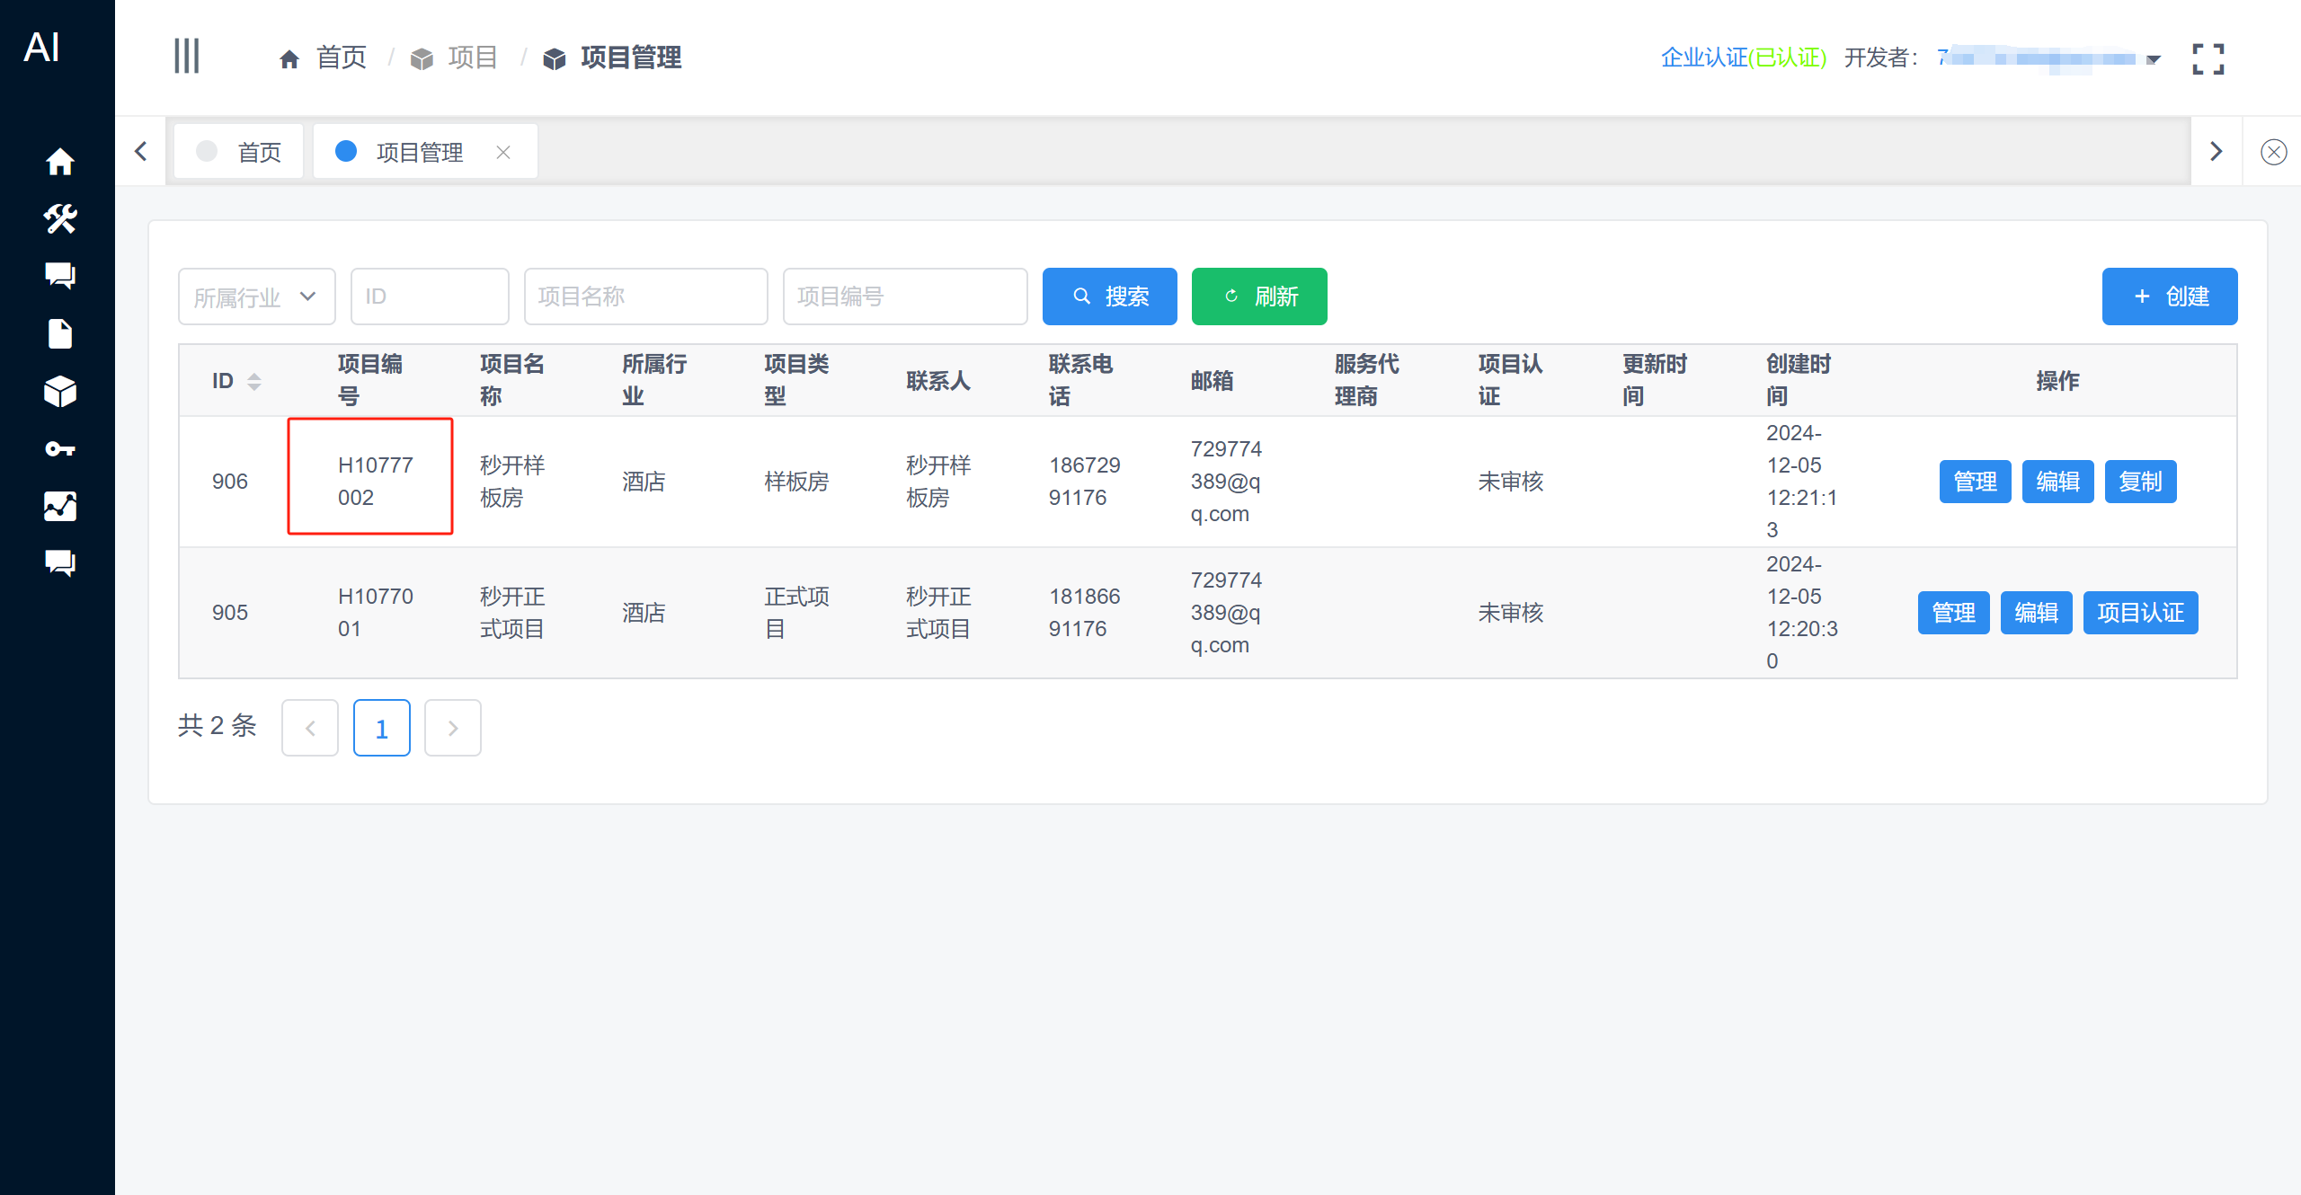Close all tabs with circled X
The height and width of the screenshot is (1195, 2301).
coord(2273,152)
